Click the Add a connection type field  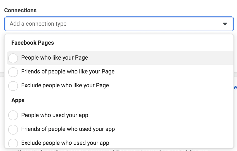[x=103, y=24]
